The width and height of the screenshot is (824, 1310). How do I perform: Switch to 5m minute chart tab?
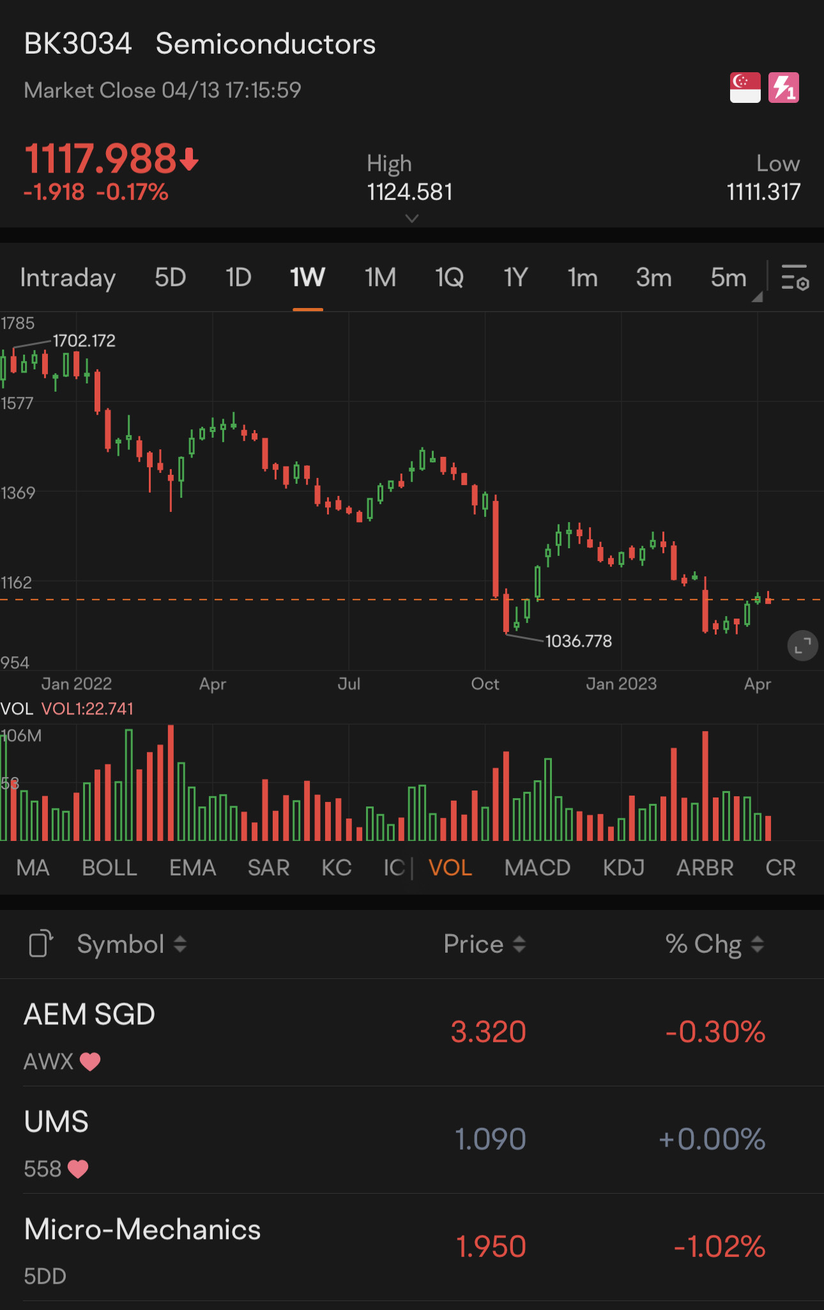click(728, 277)
